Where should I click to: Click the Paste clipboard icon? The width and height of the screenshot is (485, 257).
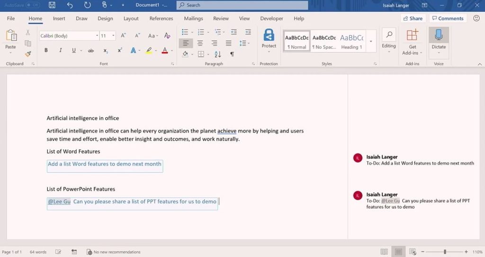(x=11, y=35)
